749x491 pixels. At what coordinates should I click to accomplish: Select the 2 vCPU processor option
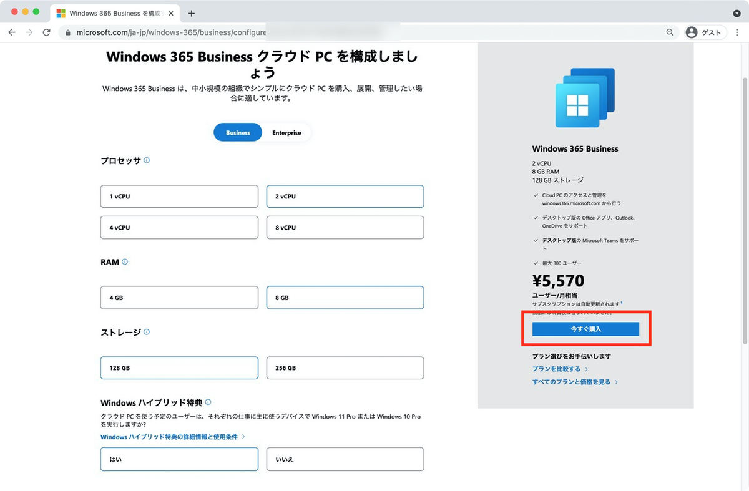[345, 196]
